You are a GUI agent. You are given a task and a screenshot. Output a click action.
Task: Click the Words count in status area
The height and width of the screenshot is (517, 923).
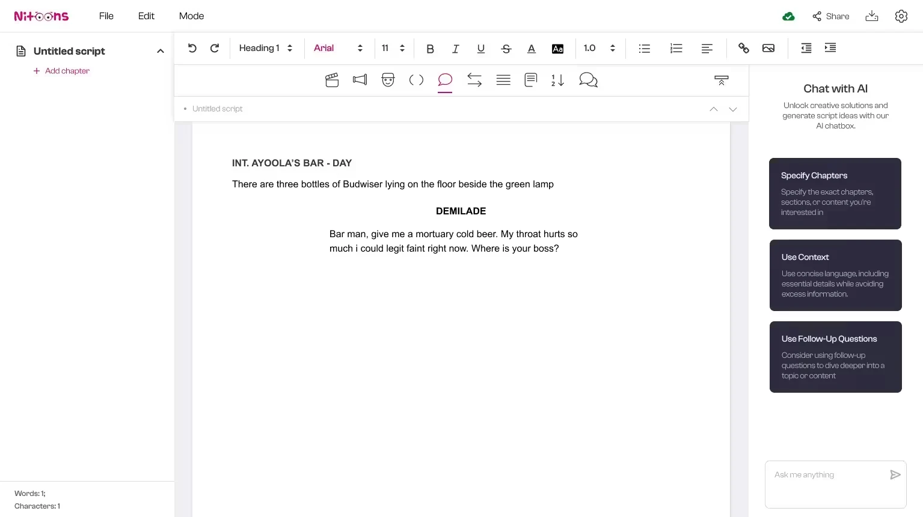click(30, 494)
